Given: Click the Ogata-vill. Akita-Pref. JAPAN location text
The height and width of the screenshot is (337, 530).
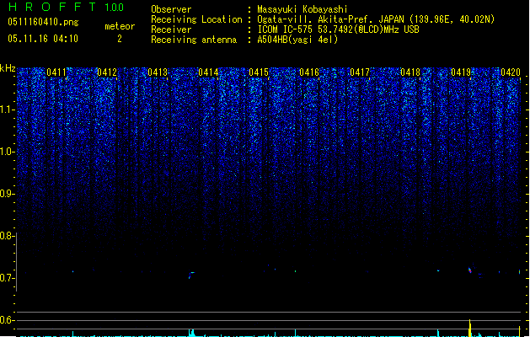Looking at the screenshot, I should 376,19.
